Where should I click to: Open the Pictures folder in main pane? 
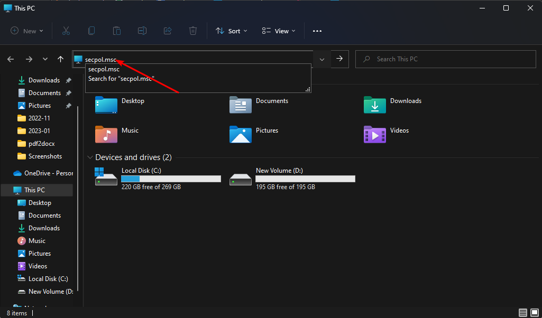coord(254,134)
